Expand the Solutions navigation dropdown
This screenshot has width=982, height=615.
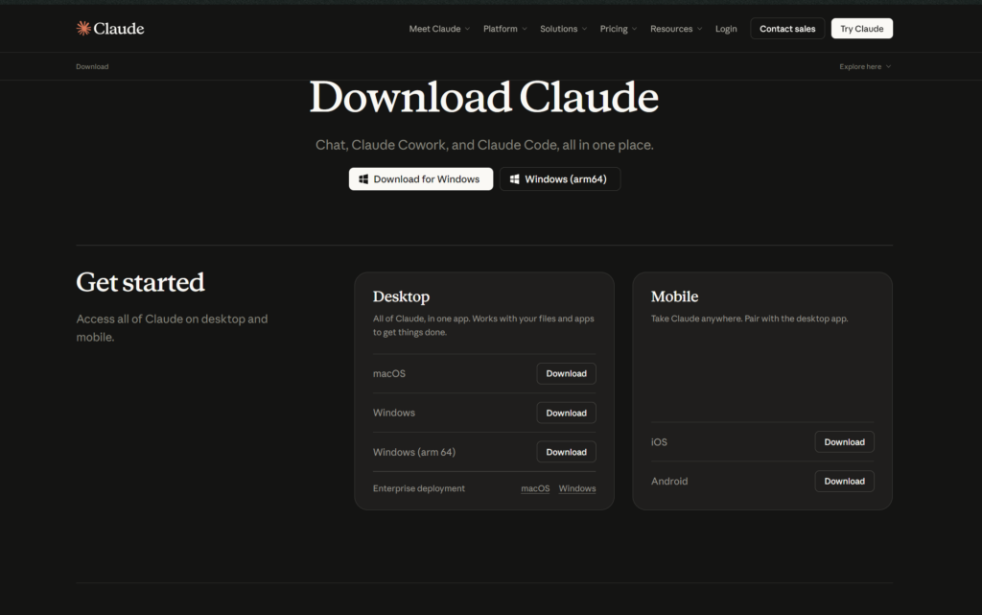(564, 29)
